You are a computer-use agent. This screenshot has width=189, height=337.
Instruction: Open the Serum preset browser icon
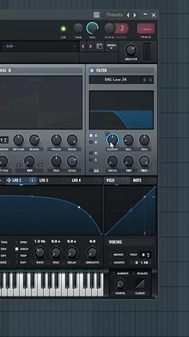click(x=99, y=46)
